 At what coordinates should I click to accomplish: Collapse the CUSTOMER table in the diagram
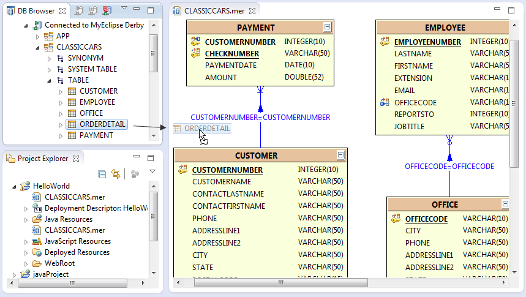(341, 155)
